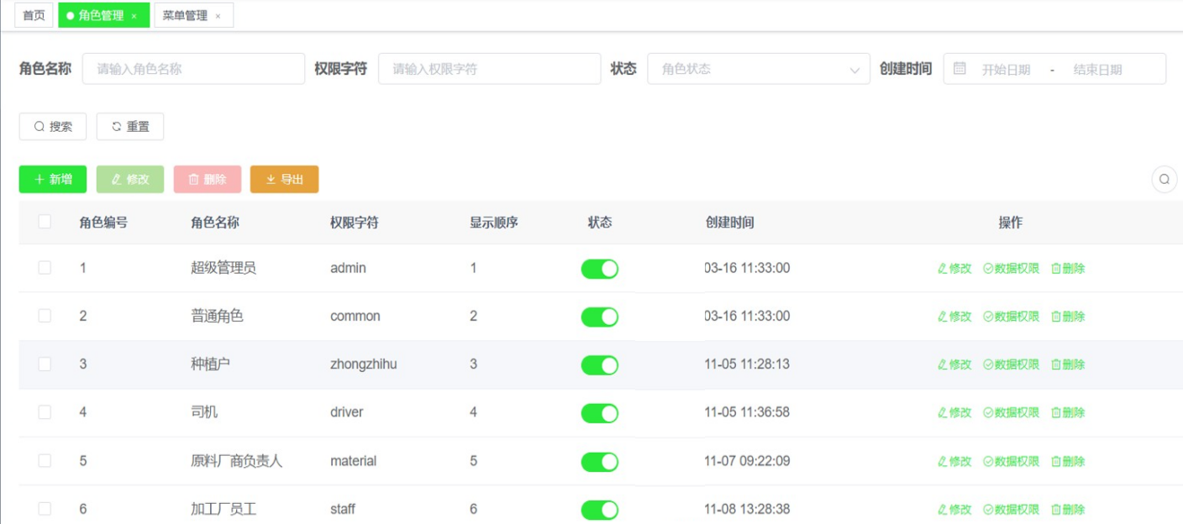The image size is (1183, 524).
Task: Click 删除 in the driver row
Action: click(1068, 412)
